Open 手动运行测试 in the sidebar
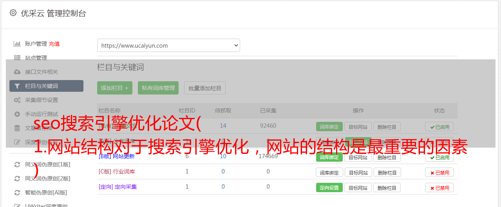The width and height of the screenshot is (501, 207). 42,114
